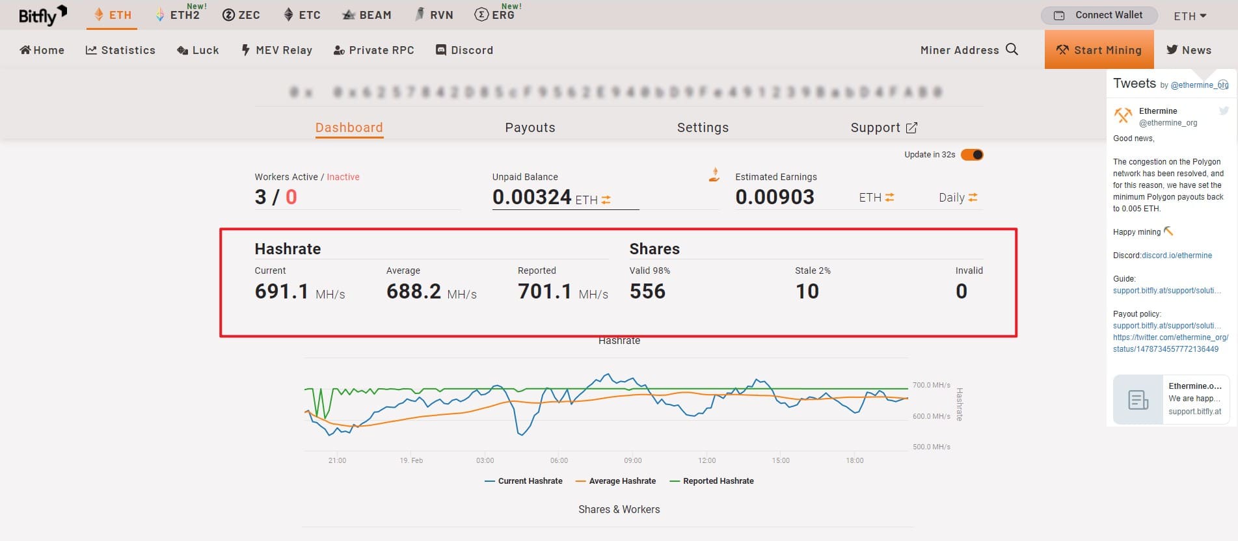The image size is (1238, 541).
Task: Click the Bitfly logo
Action: (x=43, y=15)
